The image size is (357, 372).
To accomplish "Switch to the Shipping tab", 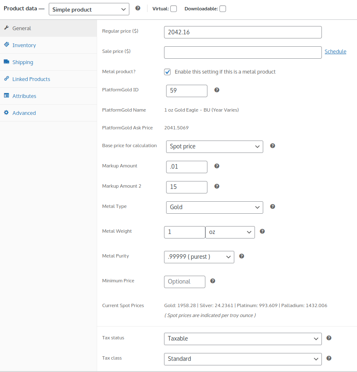I will (x=48, y=62).
